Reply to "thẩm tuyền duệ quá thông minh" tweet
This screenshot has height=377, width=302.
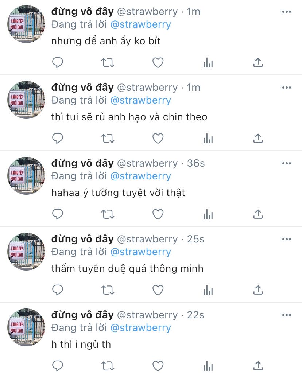pos(58,290)
